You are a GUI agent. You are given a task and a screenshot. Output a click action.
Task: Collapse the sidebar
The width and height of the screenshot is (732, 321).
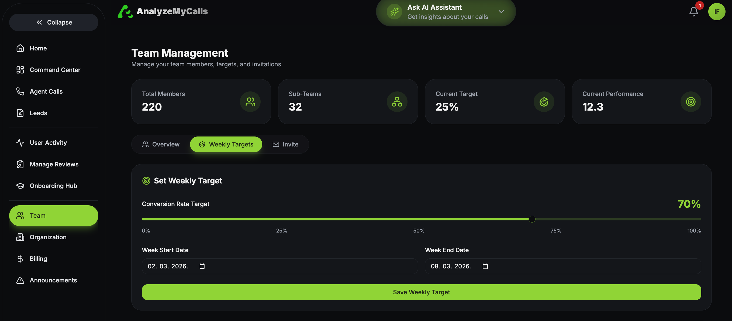click(x=54, y=22)
